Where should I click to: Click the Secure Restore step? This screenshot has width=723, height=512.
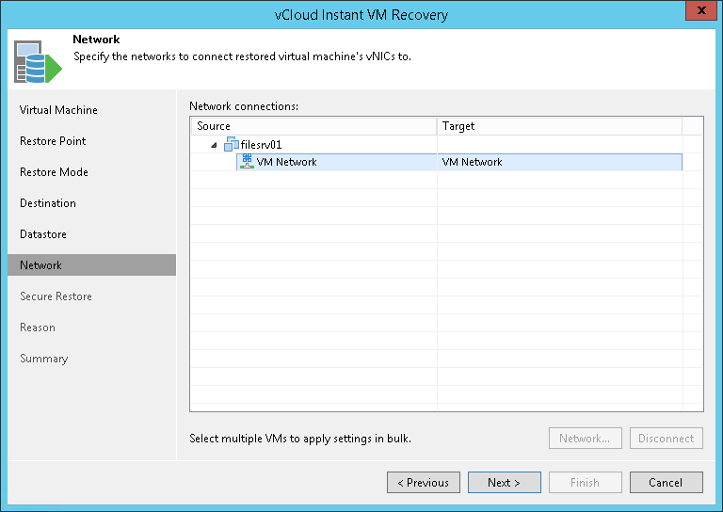[x=56, y=296]
